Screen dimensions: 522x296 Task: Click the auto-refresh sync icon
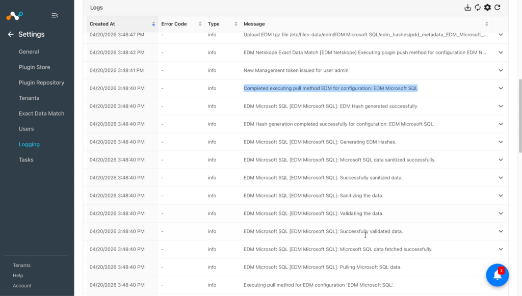coord(478,7)
